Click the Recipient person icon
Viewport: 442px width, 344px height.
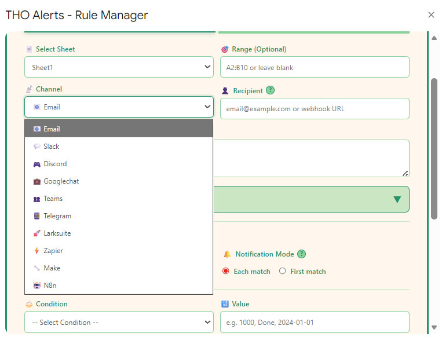(x=225, y=91)
